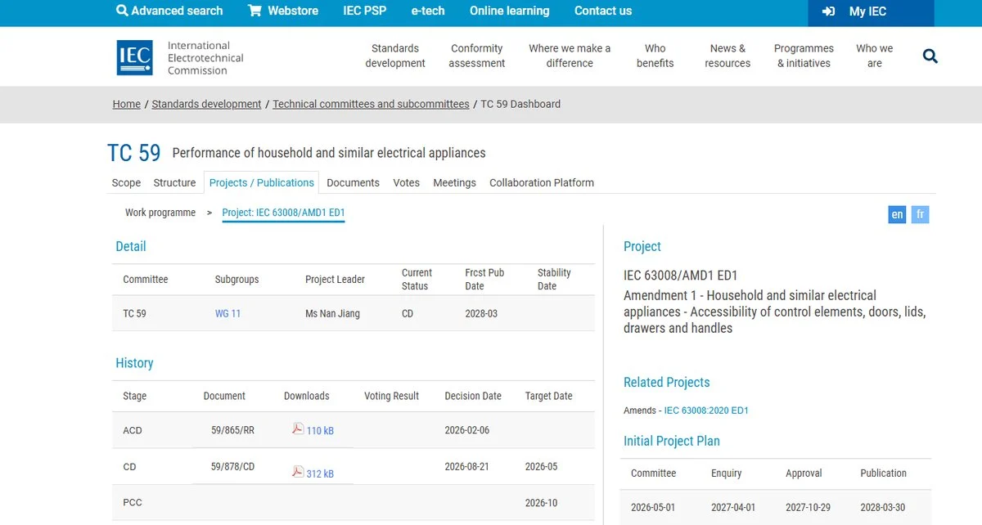Click the TC 59 page heading
This screenshot has width=982, height=525.
(x=134, y=153)
